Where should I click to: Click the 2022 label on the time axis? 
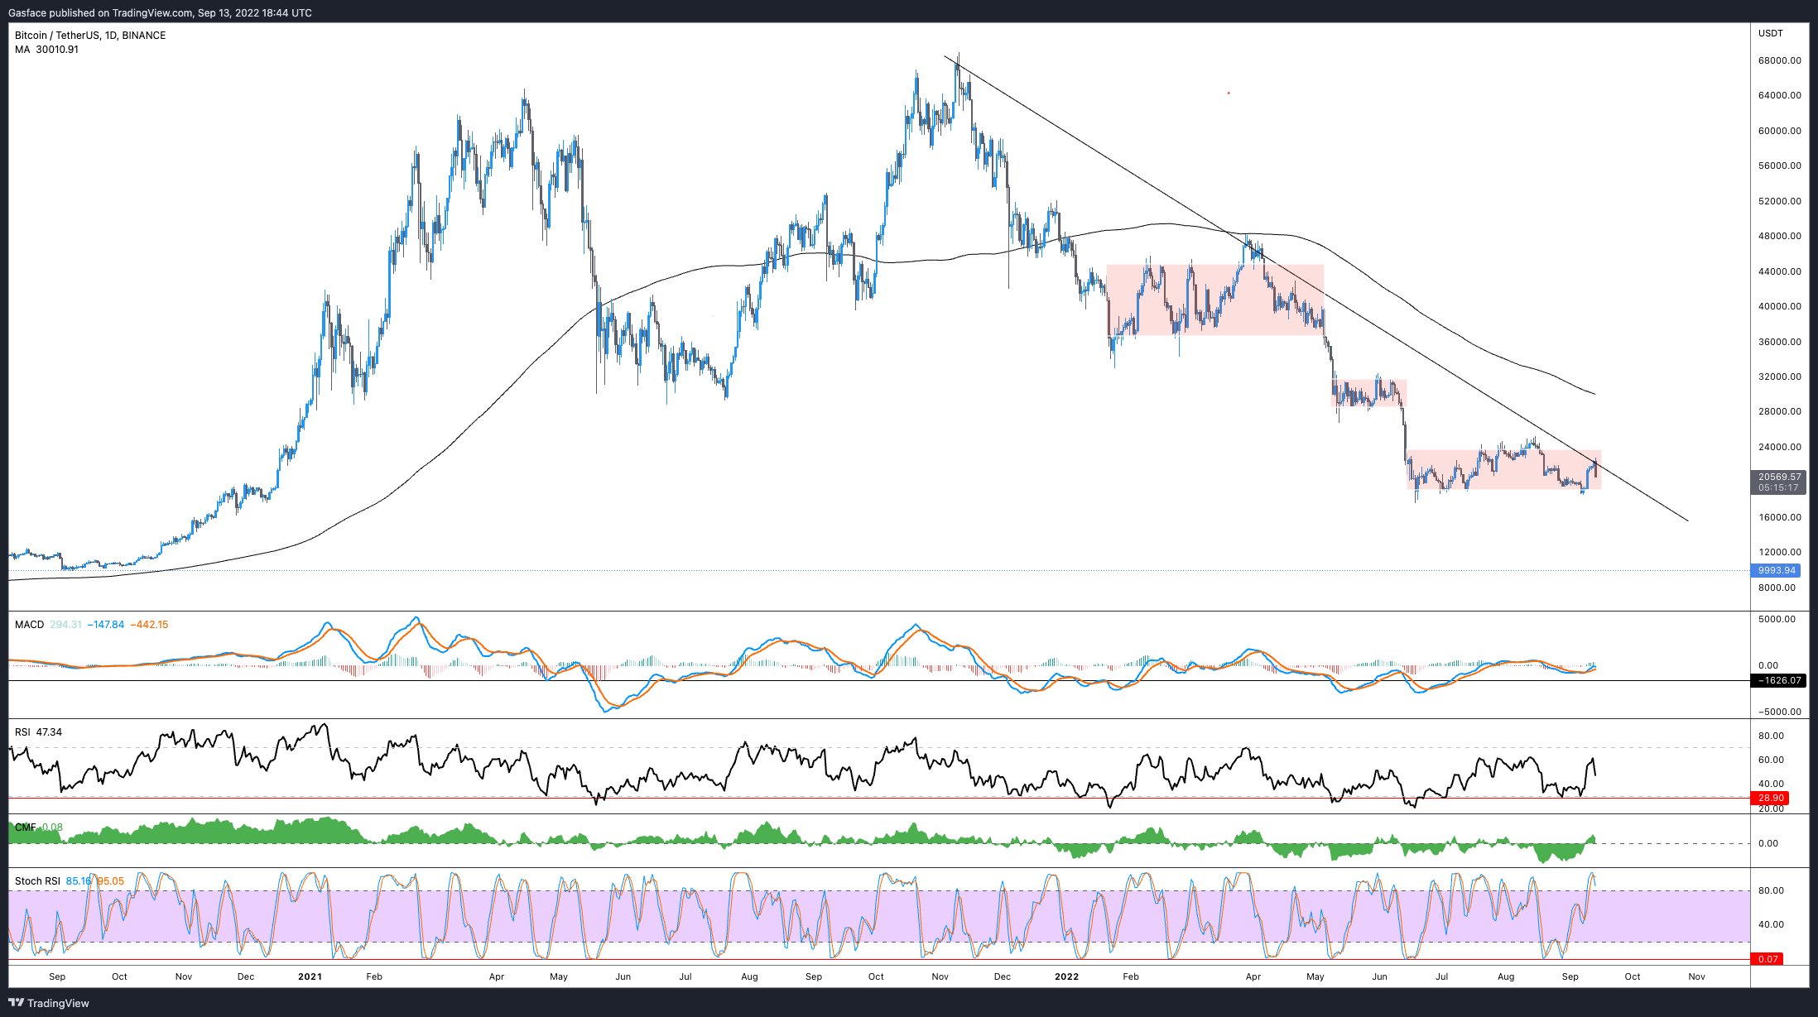[1066, 976]
